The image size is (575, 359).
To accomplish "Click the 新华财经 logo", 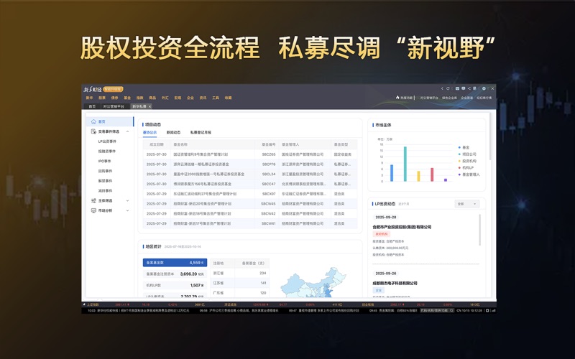I will tap(93, 89).
